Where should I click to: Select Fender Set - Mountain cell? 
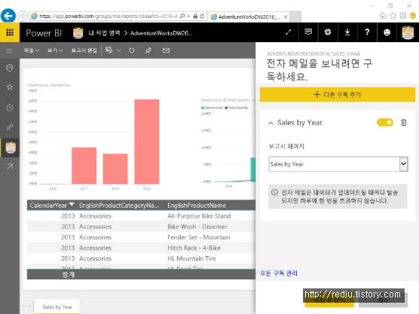tap(198, 237)
